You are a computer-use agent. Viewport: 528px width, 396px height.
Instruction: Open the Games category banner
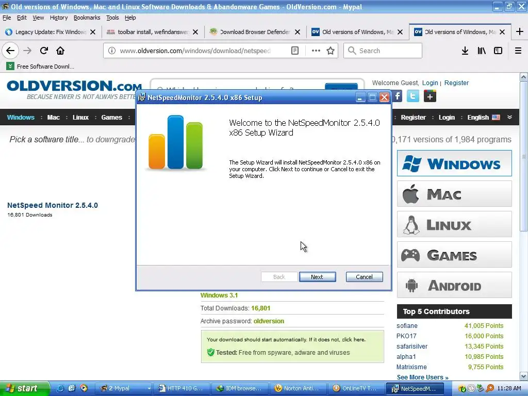click(454, 255)
